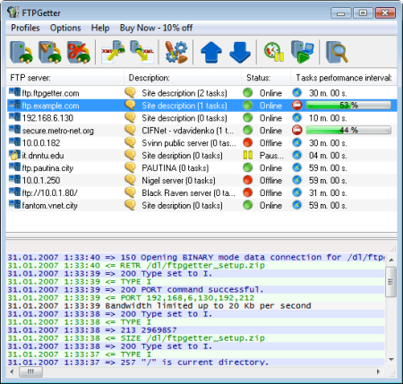Click the yellow pause icon for it.dnntu.edu
Viewport: 403px width, 384px height.
(248, 155)
